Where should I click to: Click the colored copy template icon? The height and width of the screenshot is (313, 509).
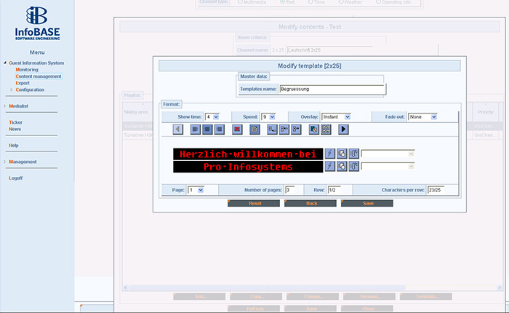[x=314, y=130]
